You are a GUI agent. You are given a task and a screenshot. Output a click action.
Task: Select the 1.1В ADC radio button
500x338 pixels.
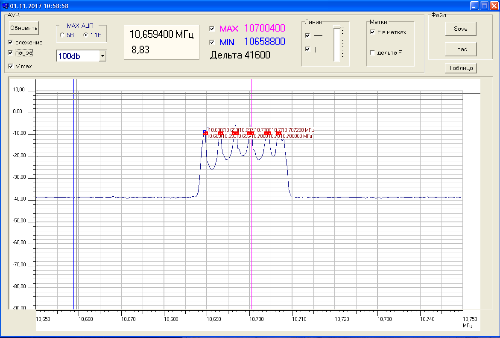(x=86, y=35)
